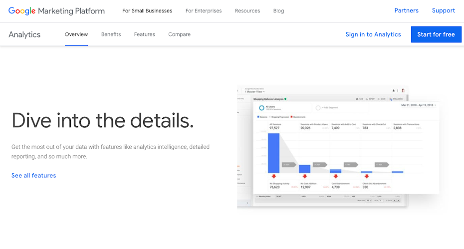Select the All Users segment circle
Viewport: 464px width, 249px height.
click(x=261, y=107)
